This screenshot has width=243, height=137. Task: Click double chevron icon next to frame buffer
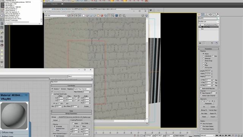(150, 10)
